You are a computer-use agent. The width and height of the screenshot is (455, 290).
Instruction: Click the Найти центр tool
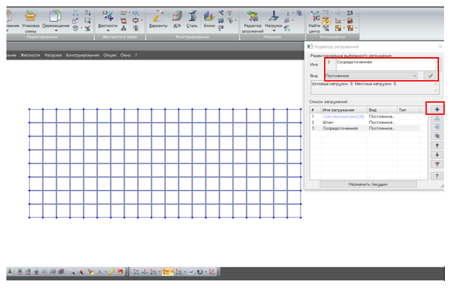314,22
